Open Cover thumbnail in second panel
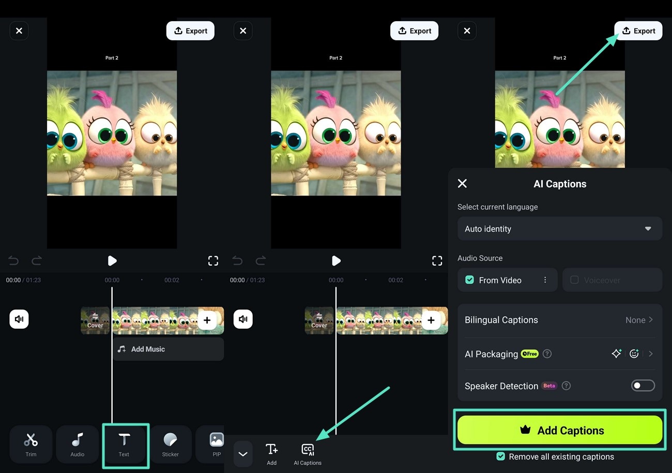The width and height of the screenshot is (672, 473). (x=319, y=321)
